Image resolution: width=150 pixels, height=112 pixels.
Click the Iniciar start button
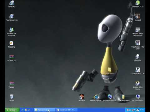coord(12,110)
